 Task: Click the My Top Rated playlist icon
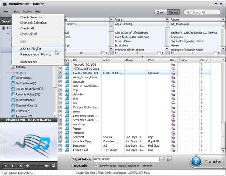coord(13,84)
